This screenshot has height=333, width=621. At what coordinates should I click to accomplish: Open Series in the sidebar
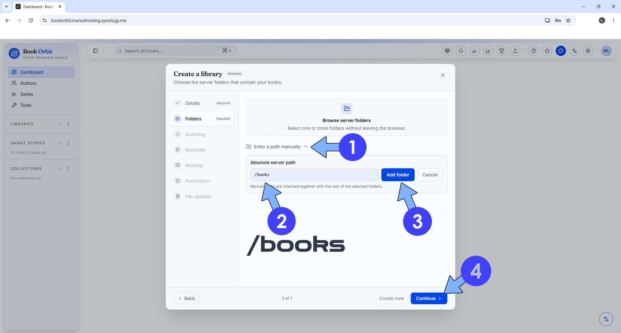point(41,94)
